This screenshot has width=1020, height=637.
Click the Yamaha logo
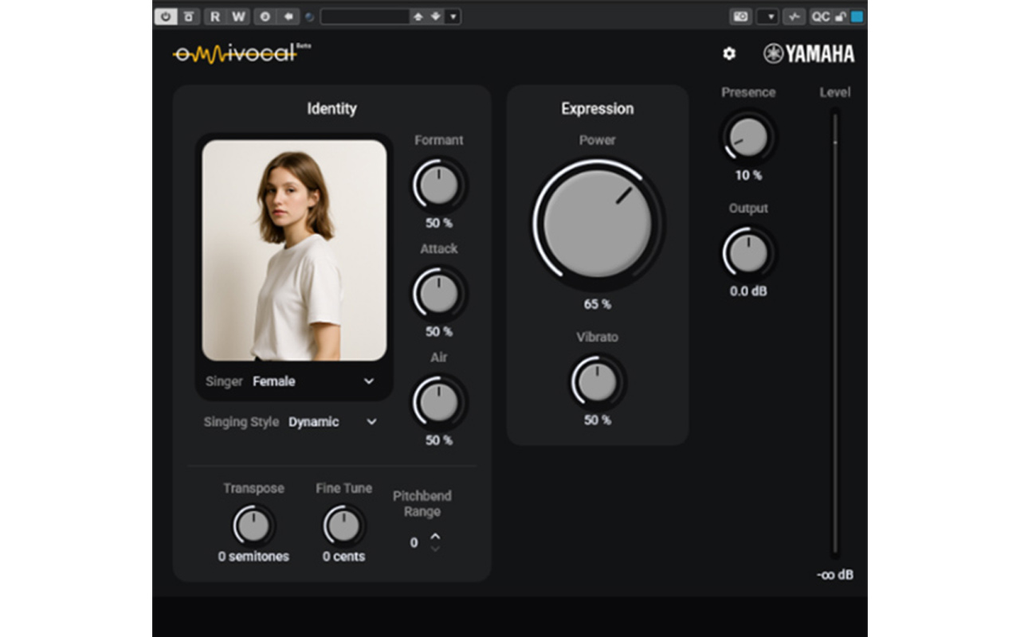point(807,54)
